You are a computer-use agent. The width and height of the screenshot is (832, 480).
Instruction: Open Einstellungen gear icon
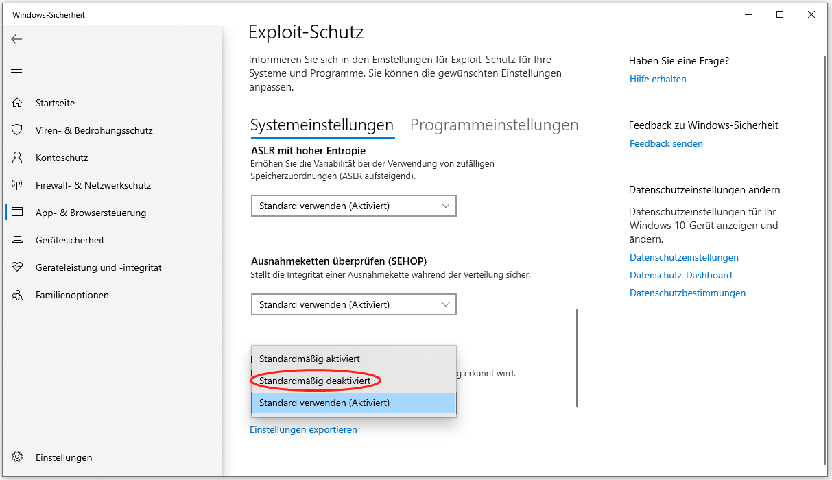[18, 457]
